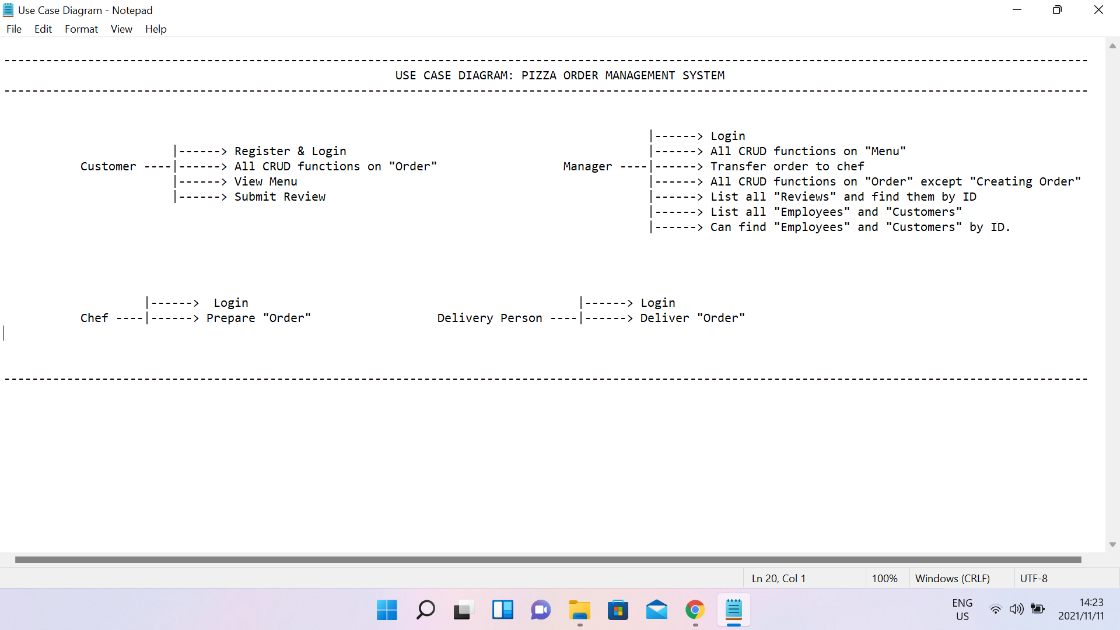The height and width of the screenshot is (630, 1120).
Task: Open File Explorer from taskbar
Action: click(x=579, y=610)
